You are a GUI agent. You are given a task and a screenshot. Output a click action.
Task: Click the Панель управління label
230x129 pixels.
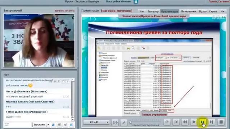(x=154, y=115)
